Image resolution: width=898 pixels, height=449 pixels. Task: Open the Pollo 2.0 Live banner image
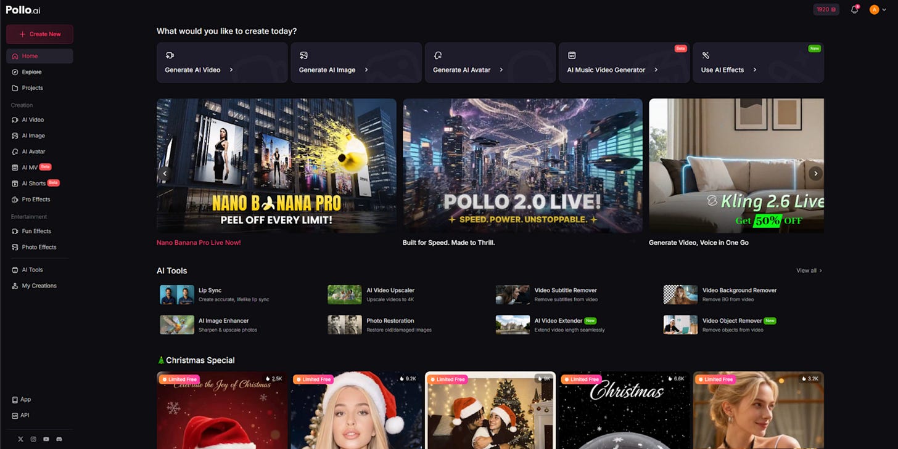[x=522, y=166]
